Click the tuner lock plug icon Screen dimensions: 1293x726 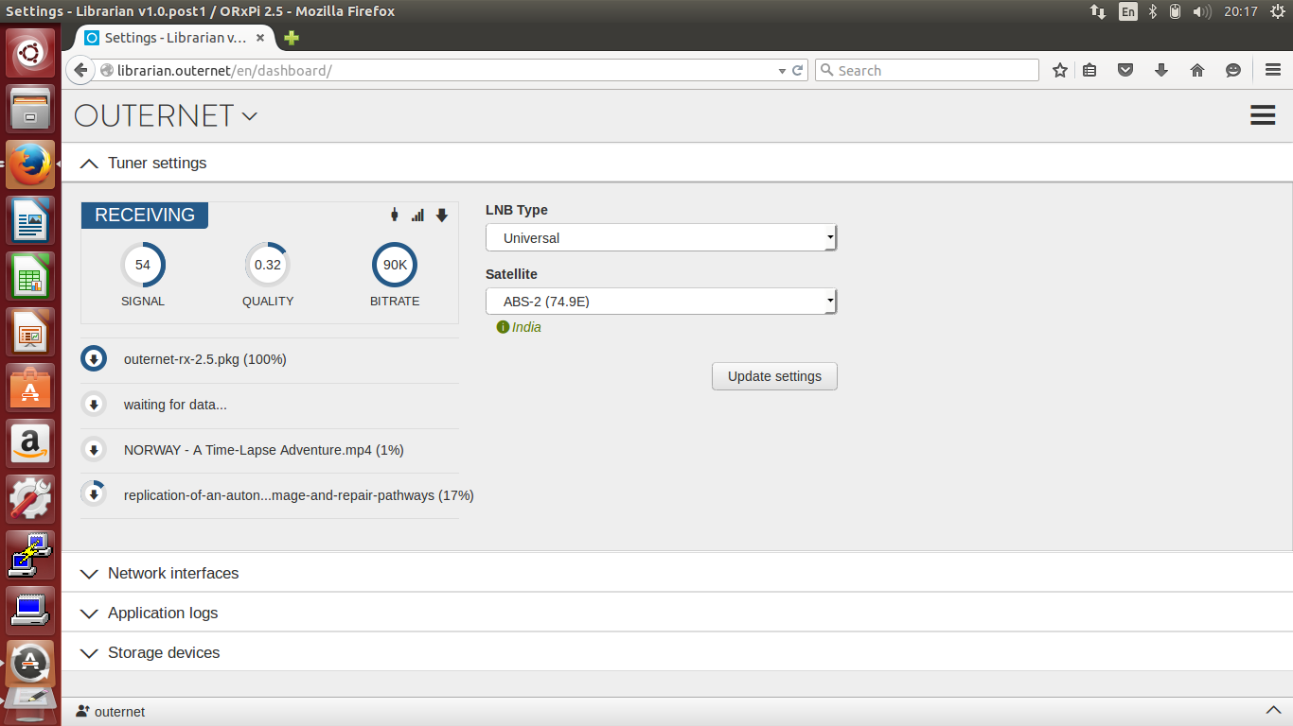point(395,216)
